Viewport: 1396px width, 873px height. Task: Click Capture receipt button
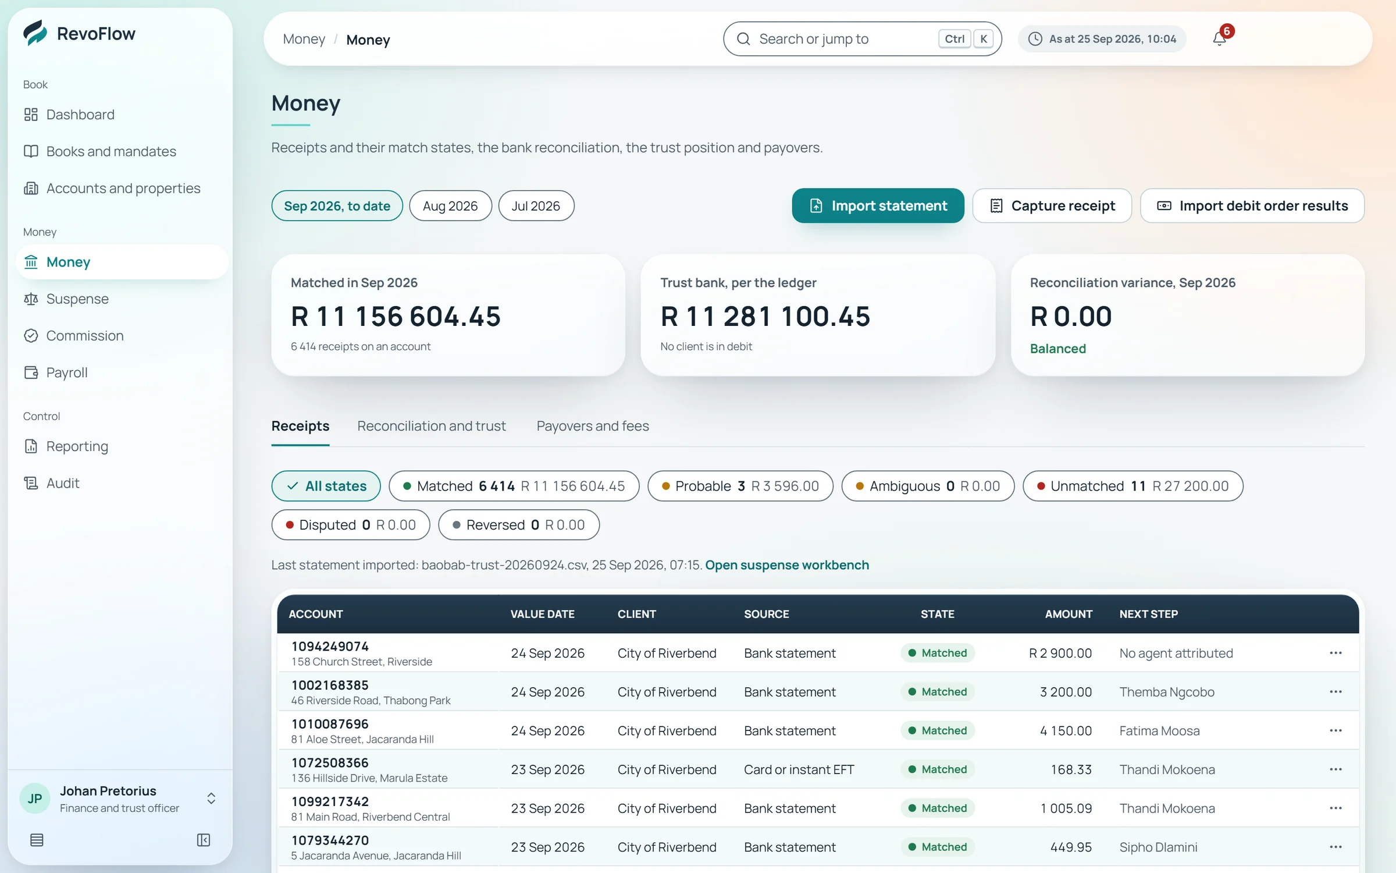tap(1052, 206)
